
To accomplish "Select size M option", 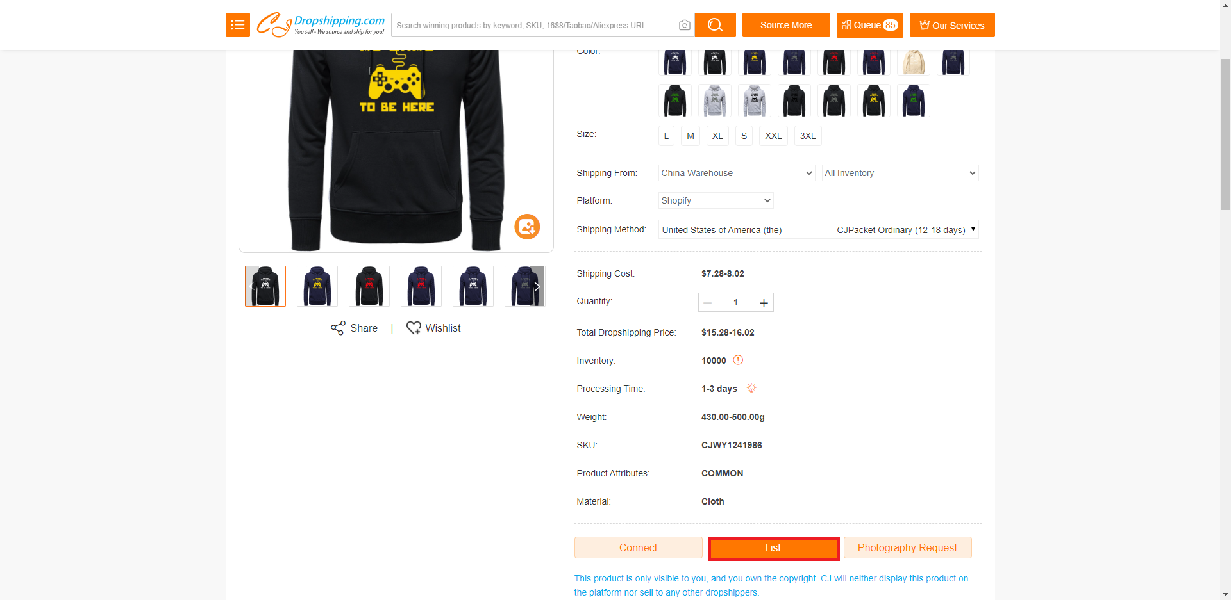I will point(691,136).
